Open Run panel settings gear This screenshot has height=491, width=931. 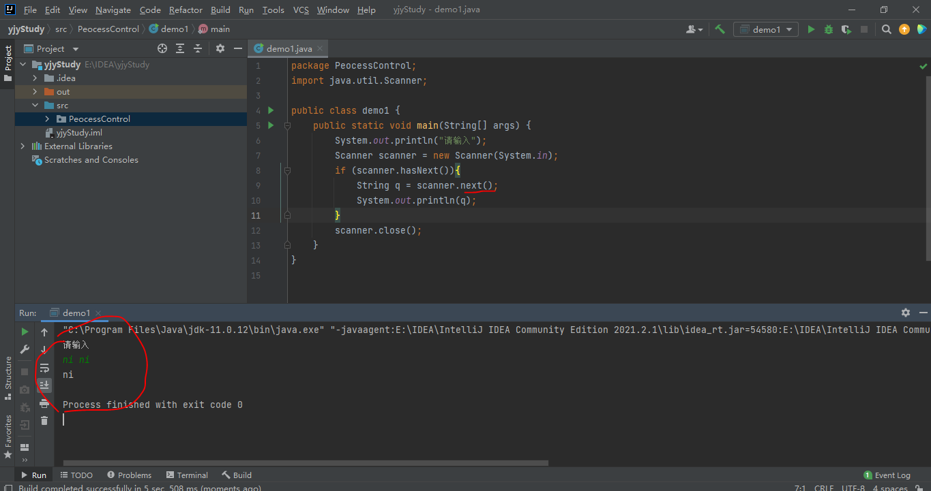click(x=906, y=313)
